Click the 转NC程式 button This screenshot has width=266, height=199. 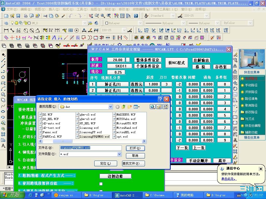pyautogui.click(x=176, y=63)
